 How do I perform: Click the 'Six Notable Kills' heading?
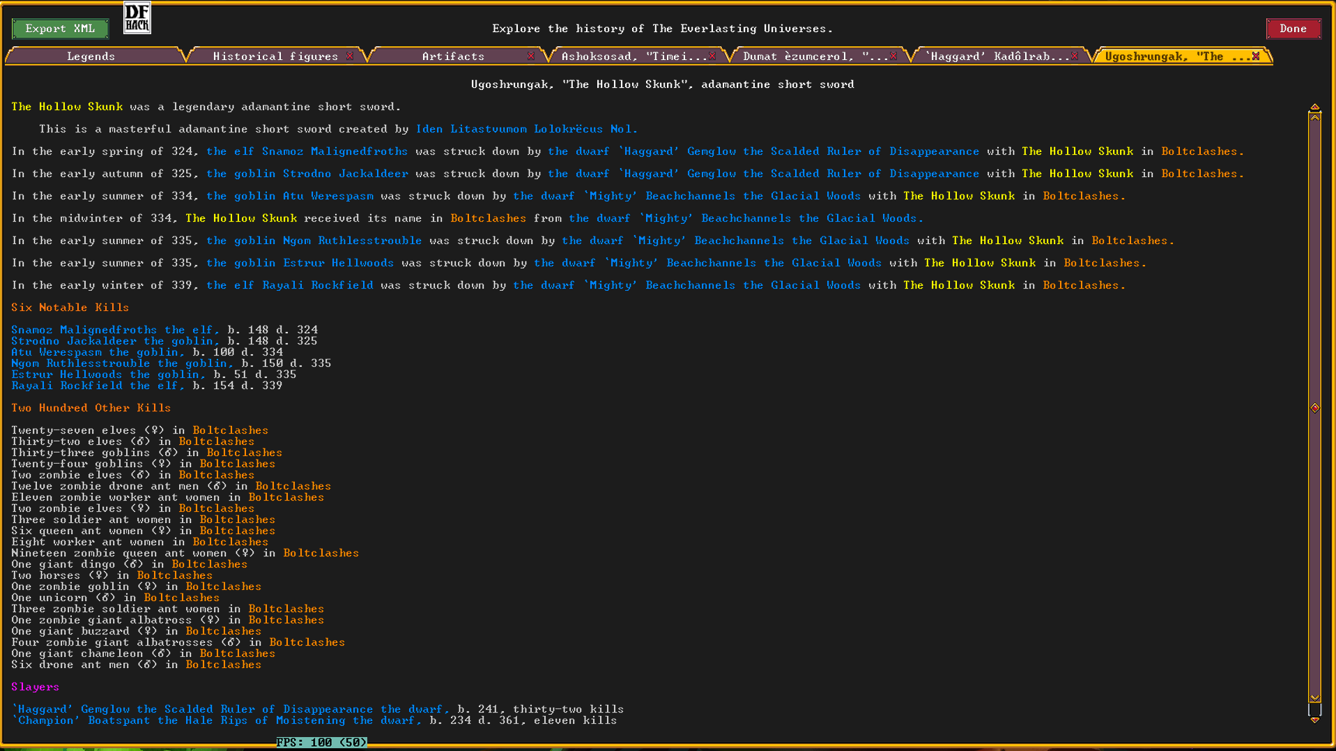point(70,308)
